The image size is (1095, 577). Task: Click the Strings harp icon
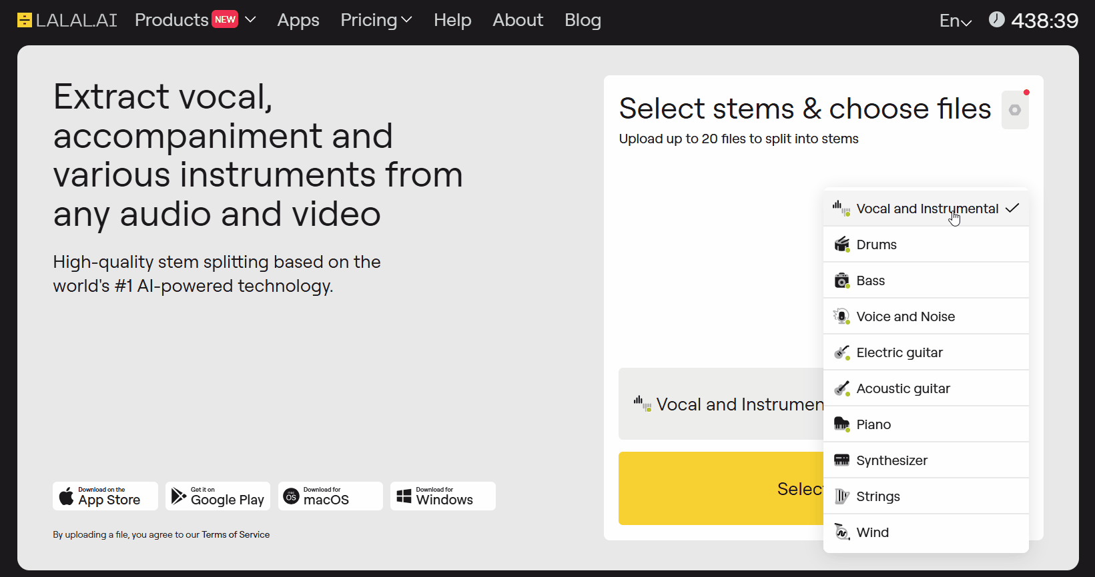tap(841, 496)
